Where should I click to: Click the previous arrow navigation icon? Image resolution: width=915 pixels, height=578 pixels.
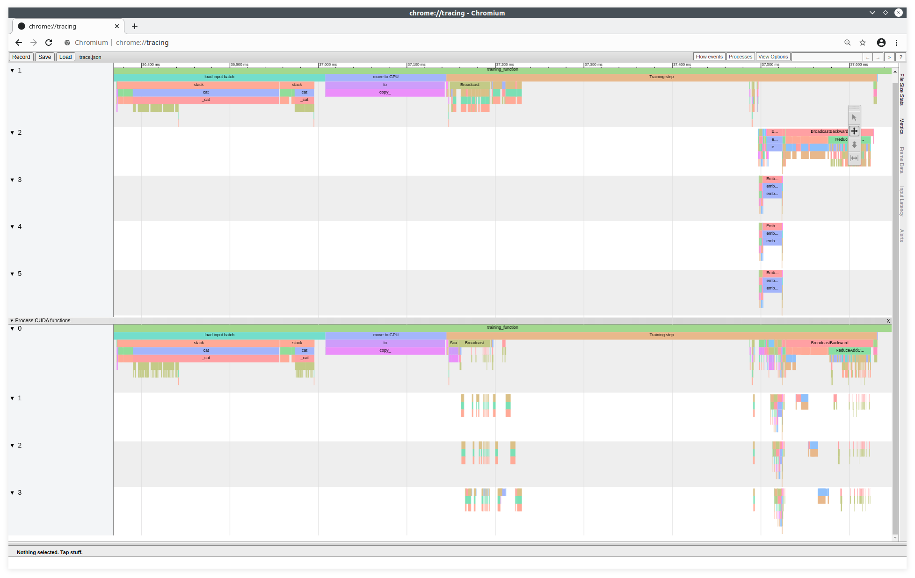tap(868, 57)
